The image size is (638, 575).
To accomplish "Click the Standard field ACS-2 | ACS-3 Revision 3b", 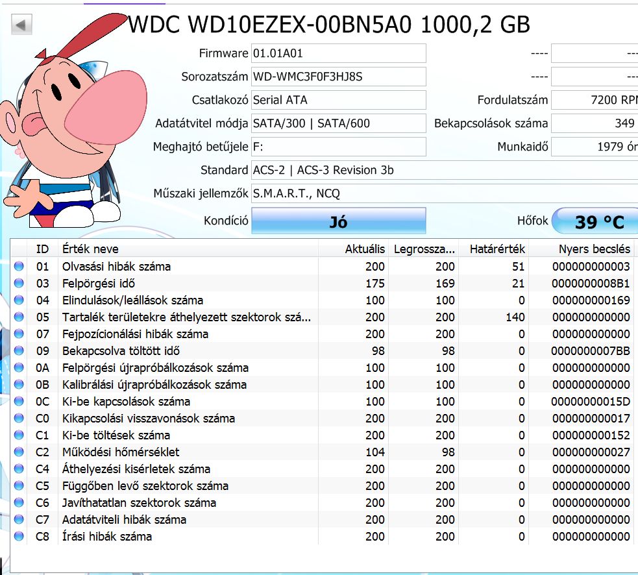I will pos(445,169).
